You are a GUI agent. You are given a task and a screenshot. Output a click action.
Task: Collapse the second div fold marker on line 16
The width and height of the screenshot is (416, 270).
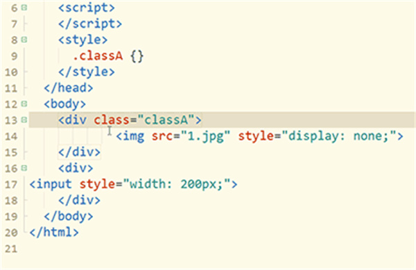pos(24,168)
